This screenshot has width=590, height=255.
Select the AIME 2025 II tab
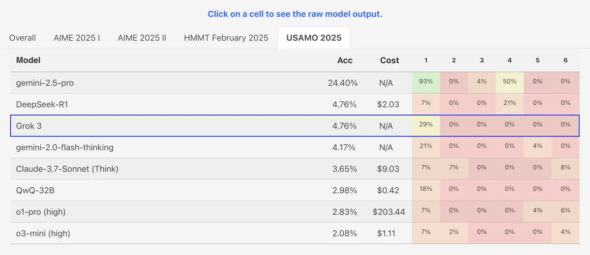(x=142, y=38)
